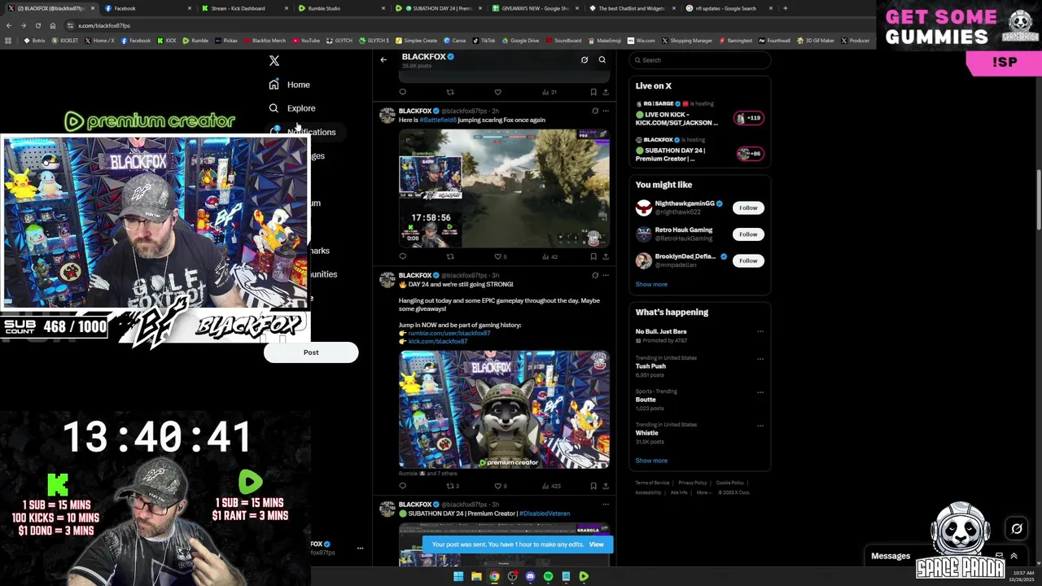The width and height of the screenshot is (1042, 586).
Task: Open the Windows Start menu
Action: [458, 576]
